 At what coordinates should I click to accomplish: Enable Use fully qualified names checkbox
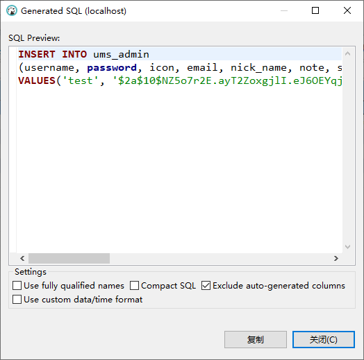click(x=17, y=286)
